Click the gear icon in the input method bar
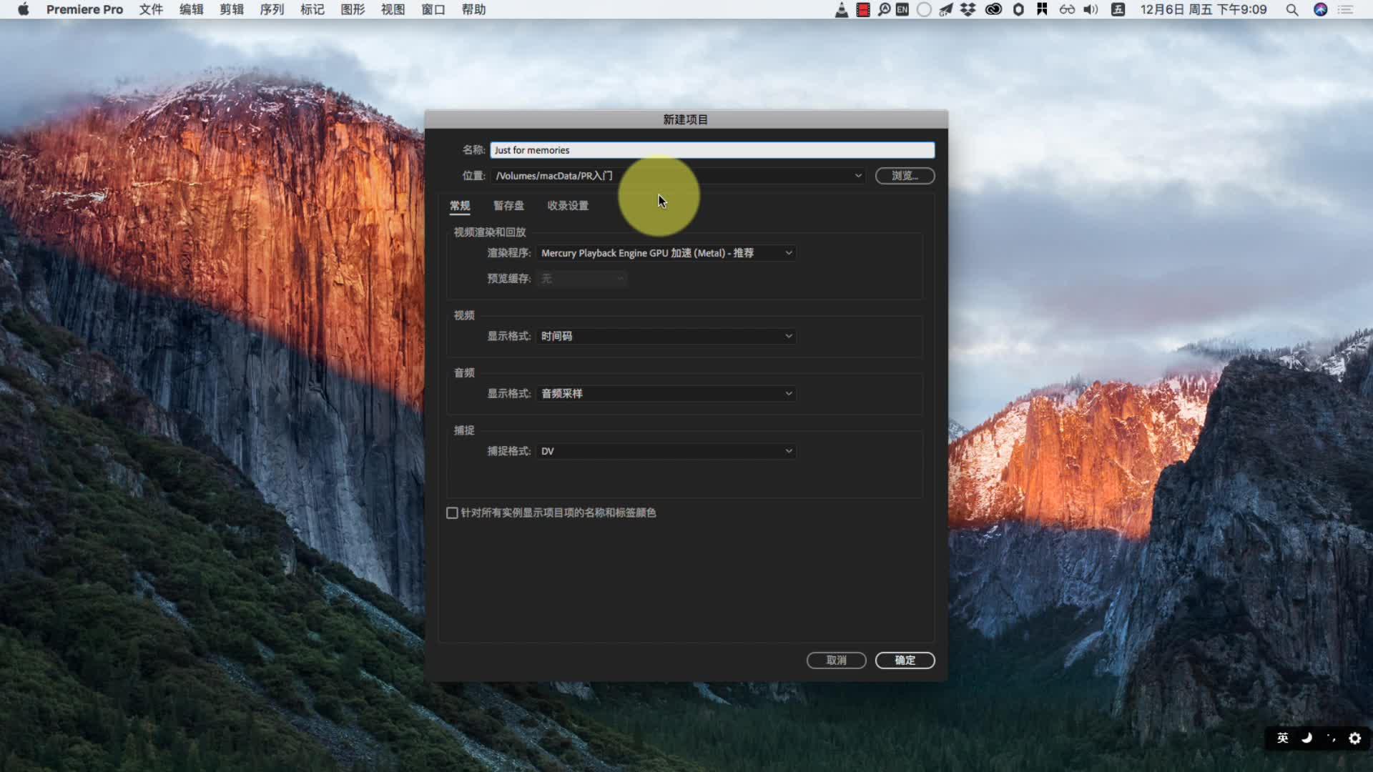The width and height of the screenshot is (1373, 772). tap(1355, 738)
